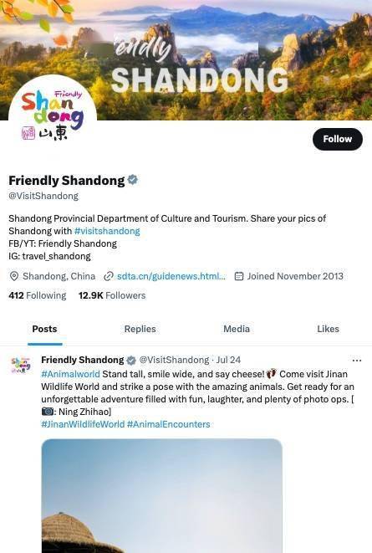The image size is (372, 553).
Task: Open the #Animalworld hashtag in the post
Action: pyautogui.click(x=70, y=374)
